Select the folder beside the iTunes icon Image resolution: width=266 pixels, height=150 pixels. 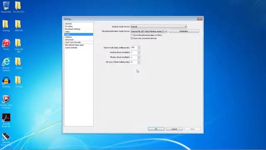(x=19, y=45)
